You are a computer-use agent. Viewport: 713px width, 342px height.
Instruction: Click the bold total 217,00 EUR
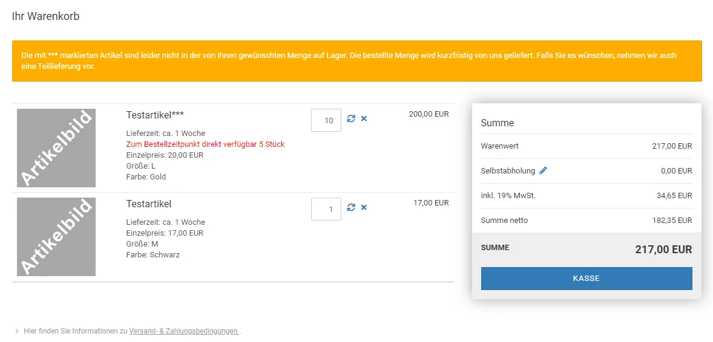663,250
